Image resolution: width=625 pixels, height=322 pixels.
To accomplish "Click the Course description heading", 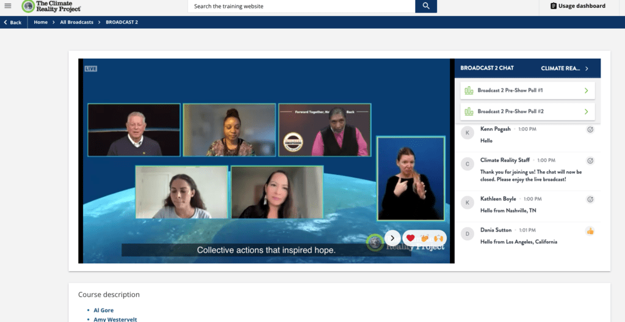I will pyautogui.click(x=109, y=295).
